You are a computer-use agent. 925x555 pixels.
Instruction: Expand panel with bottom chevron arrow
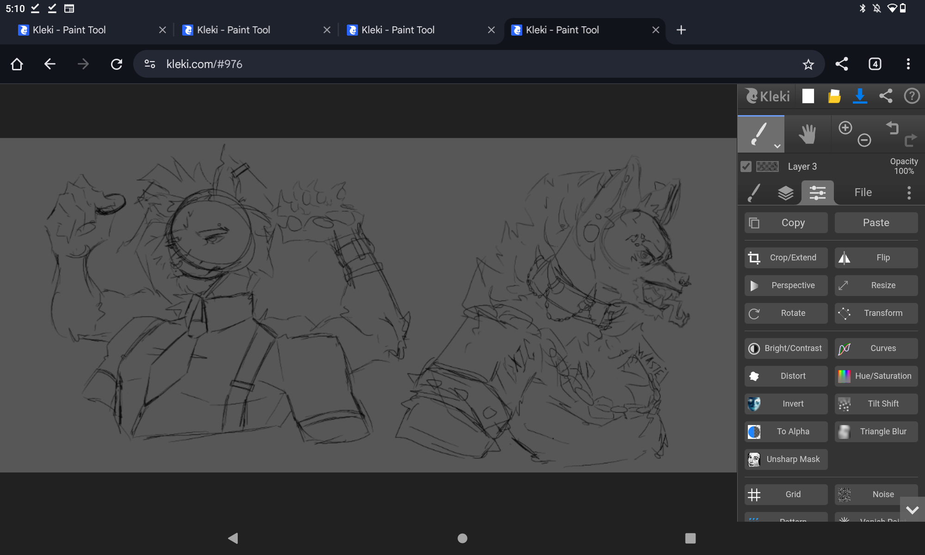pyautogui.click(x=912, y=510)
